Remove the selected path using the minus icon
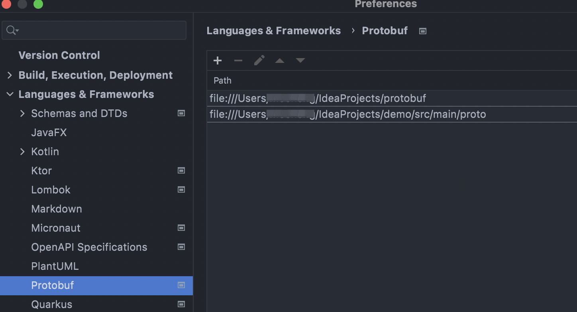 click(238, 60)
